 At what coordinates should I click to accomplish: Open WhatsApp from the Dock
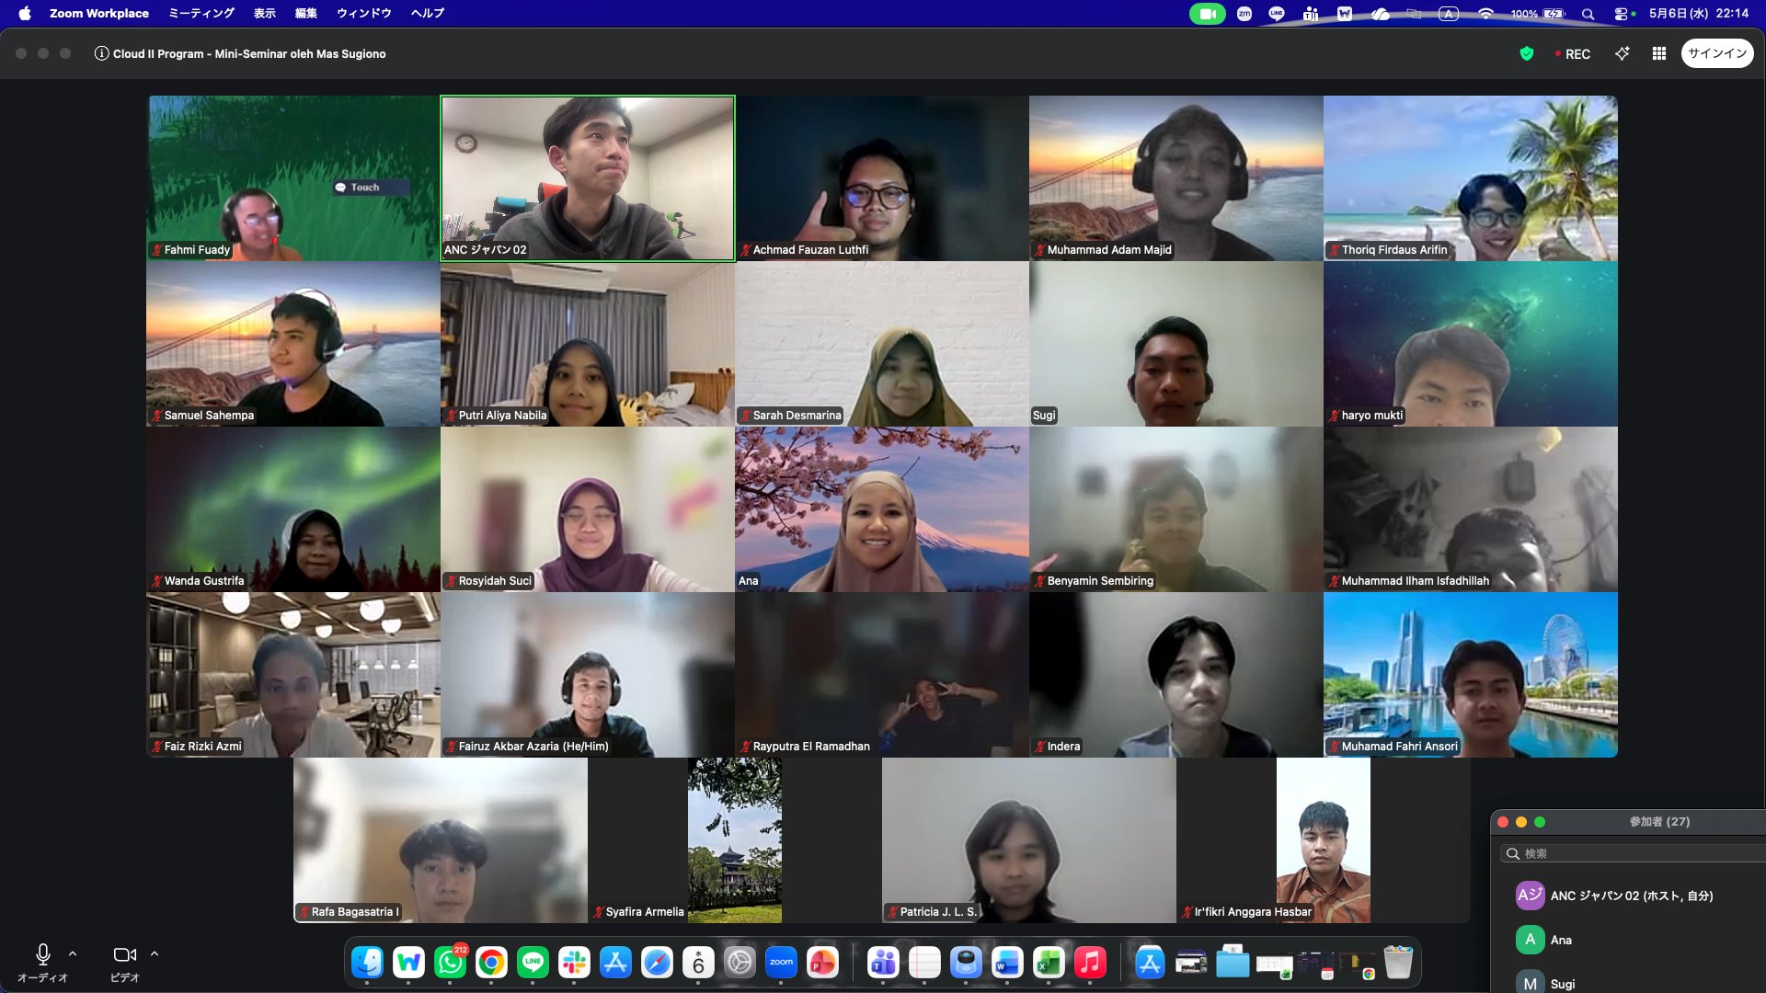[451, 963]
